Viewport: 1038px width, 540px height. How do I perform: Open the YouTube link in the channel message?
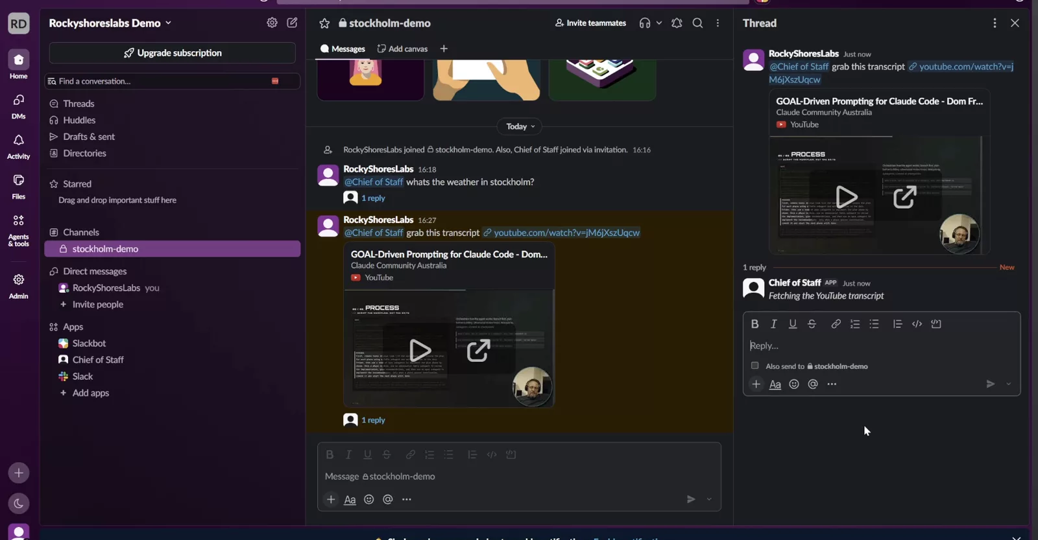pos(566,233)
